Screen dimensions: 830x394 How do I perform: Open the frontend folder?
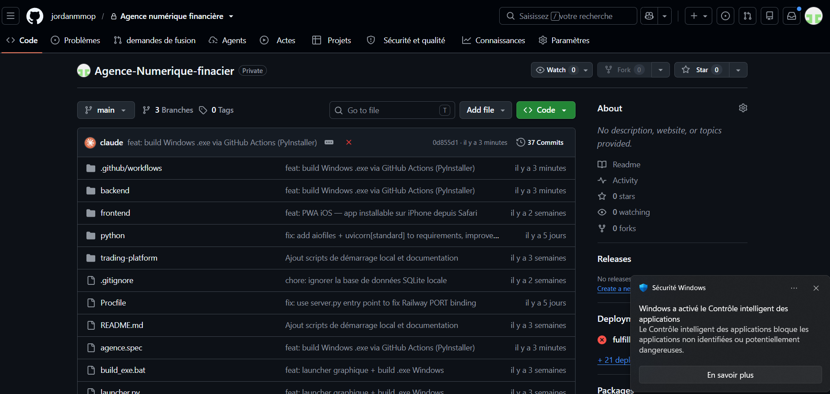(115, 213)
